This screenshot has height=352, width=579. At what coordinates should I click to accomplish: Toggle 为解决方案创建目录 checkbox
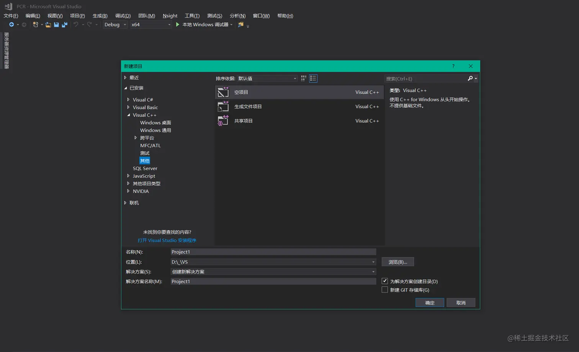click(x=385, y=281)
